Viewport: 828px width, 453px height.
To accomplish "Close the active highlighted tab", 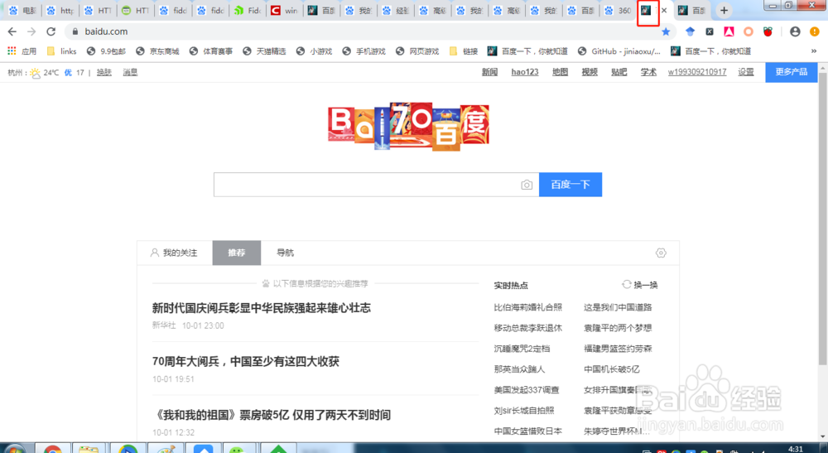I will [x=664, y=11].
